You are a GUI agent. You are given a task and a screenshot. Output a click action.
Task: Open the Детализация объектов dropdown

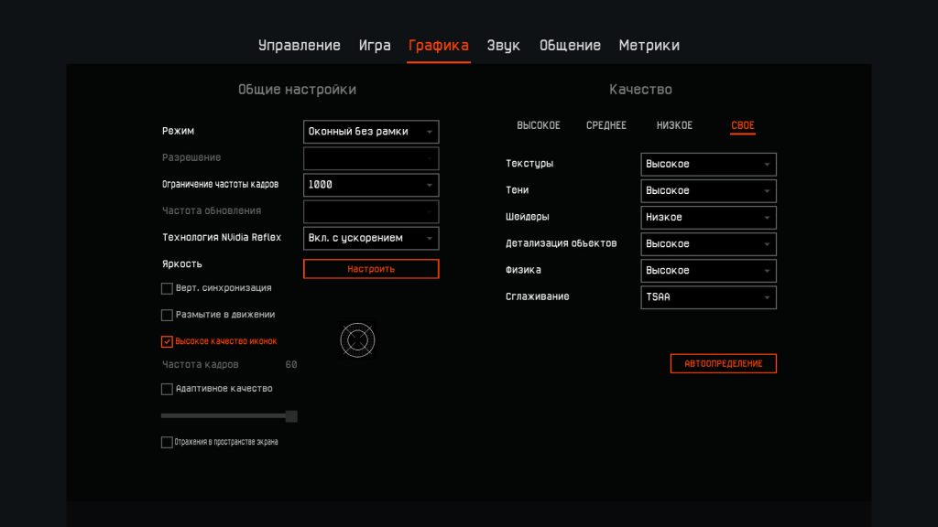707,243
